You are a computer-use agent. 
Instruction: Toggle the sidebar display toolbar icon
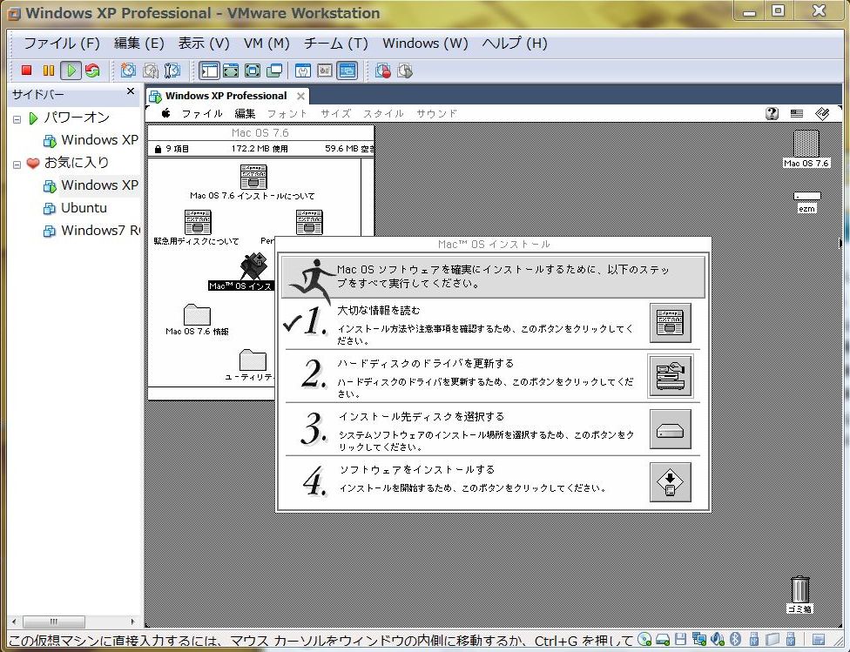pyautogui.click(x=209, y=71)
